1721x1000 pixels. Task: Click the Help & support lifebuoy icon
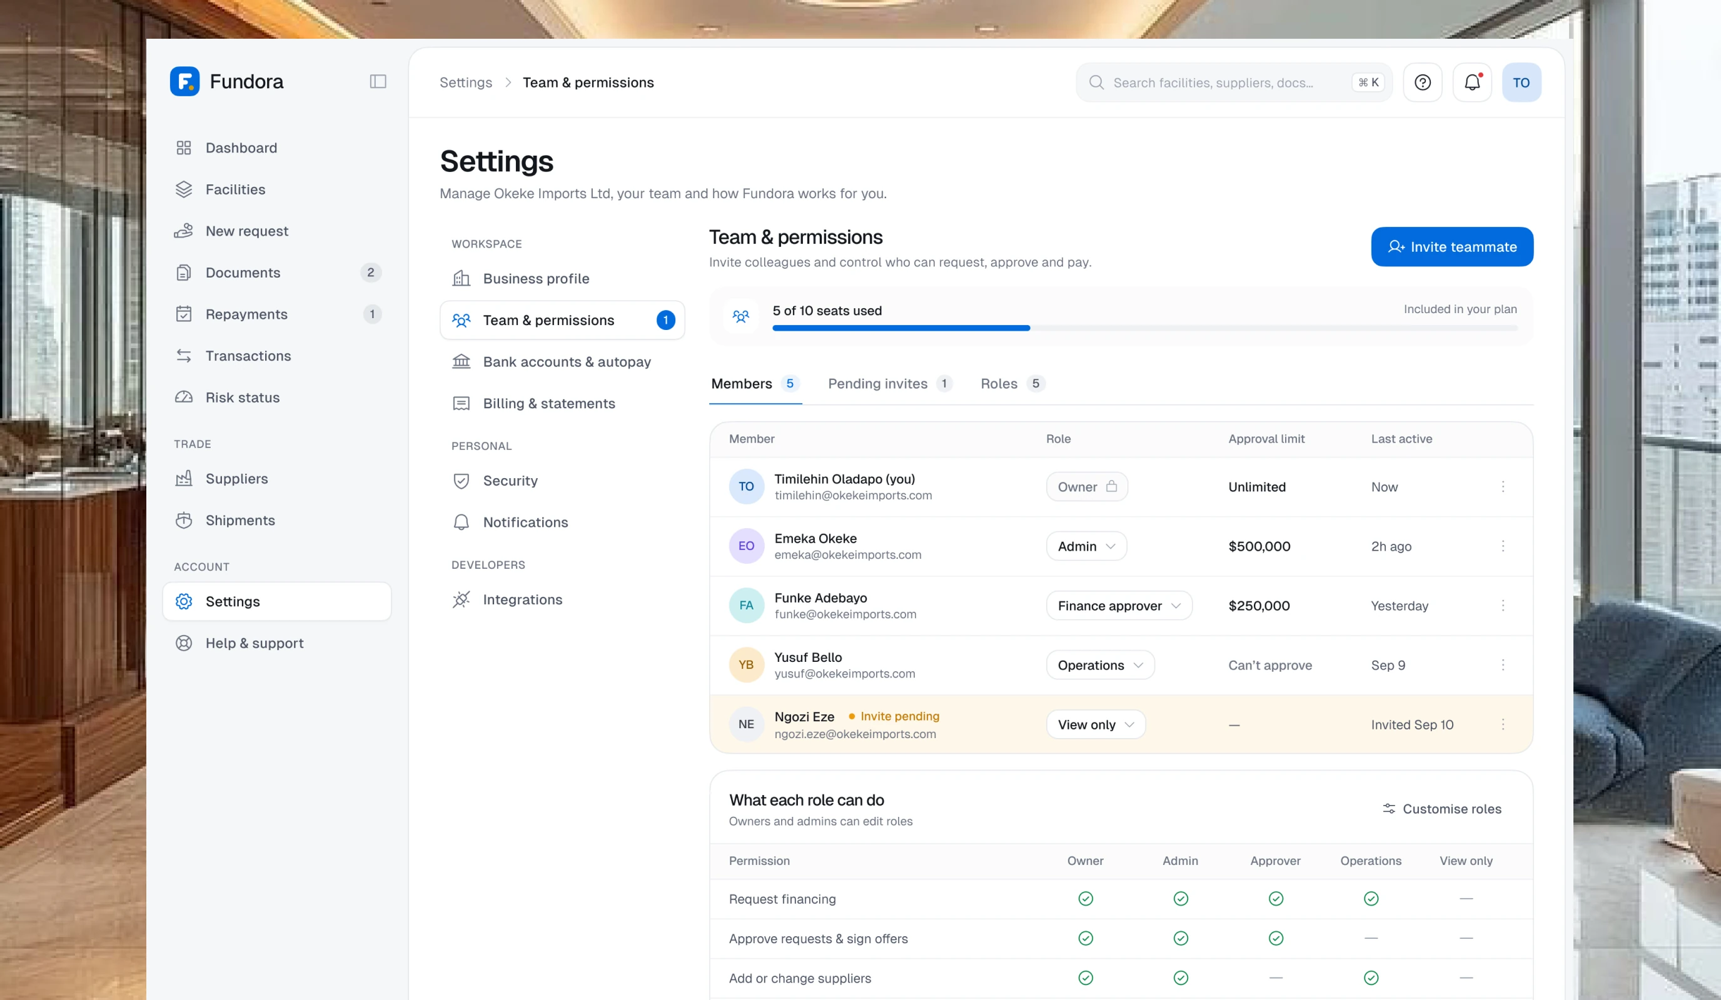[x=184, y=643]
